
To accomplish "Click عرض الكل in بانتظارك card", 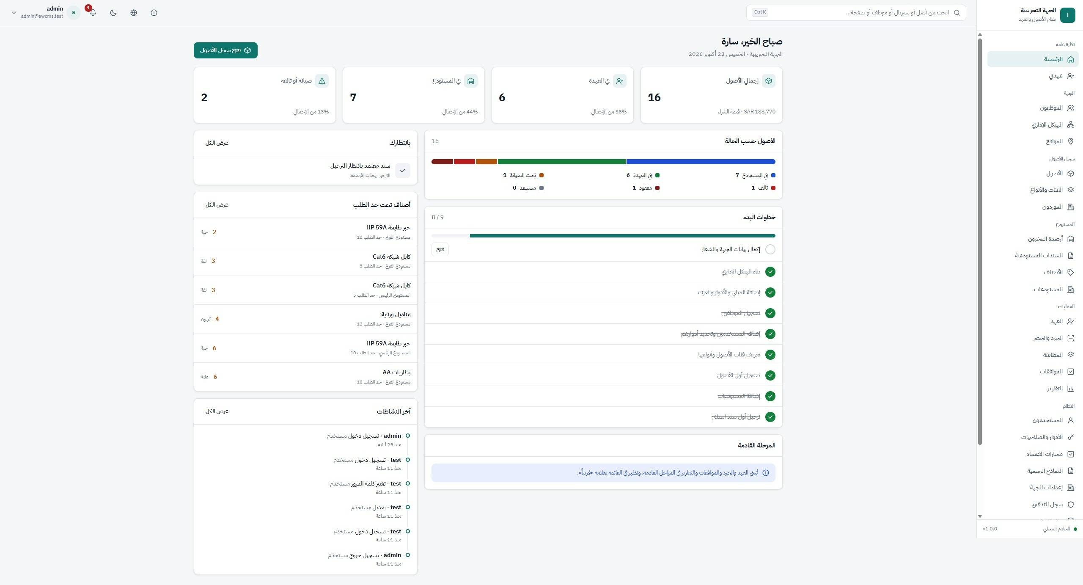I will point(217,143).
